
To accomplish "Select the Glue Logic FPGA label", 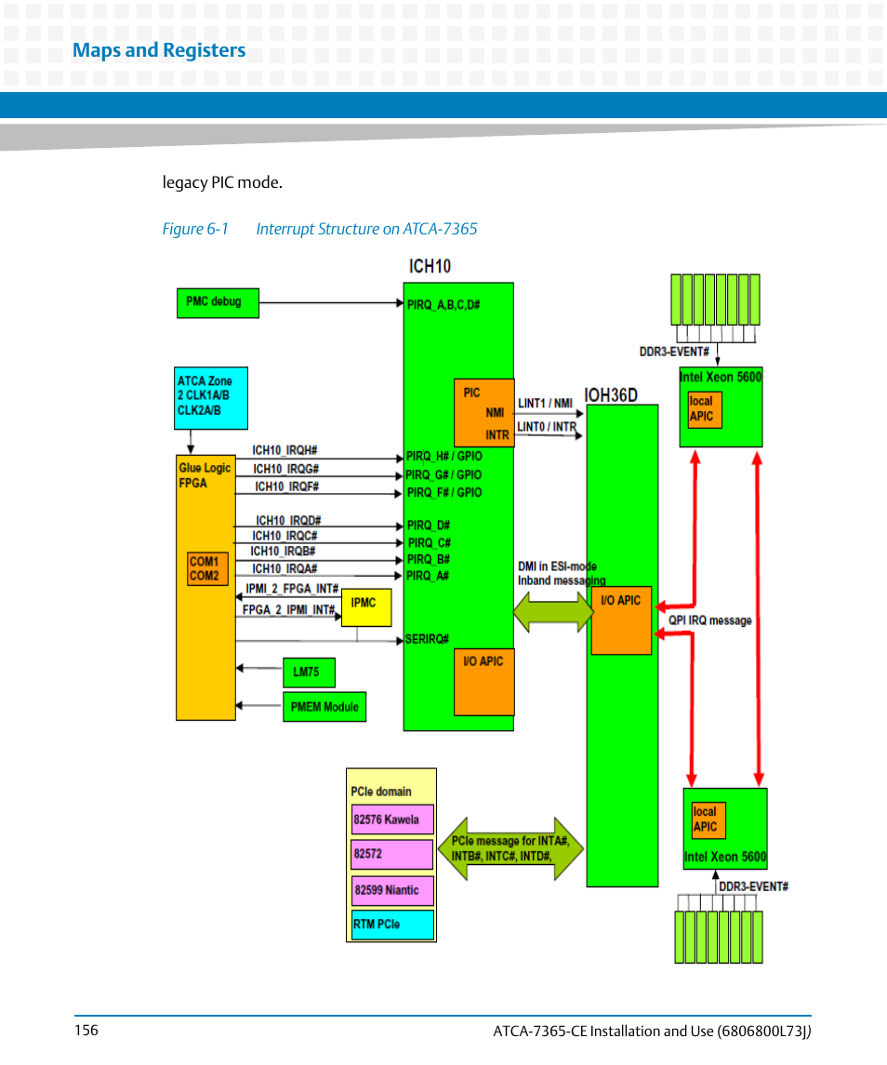I will 205,475.
